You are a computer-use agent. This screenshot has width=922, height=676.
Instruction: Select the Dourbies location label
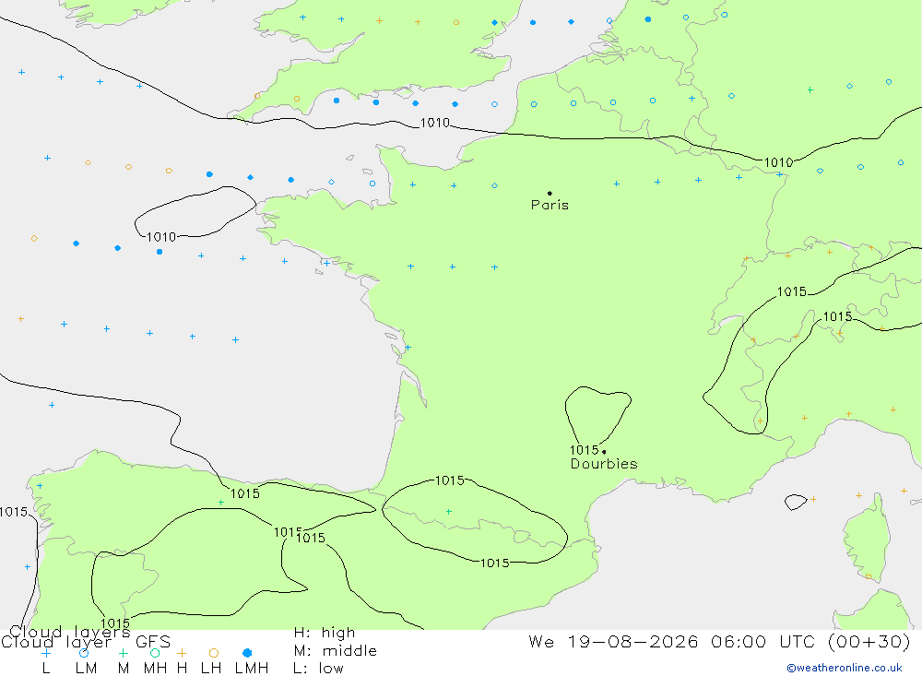(x=604, y=464)
